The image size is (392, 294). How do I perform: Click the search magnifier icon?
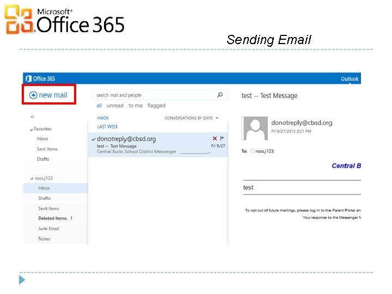point(220,95)
